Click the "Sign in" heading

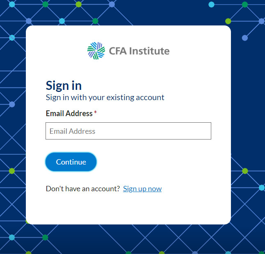click(64, 86)
